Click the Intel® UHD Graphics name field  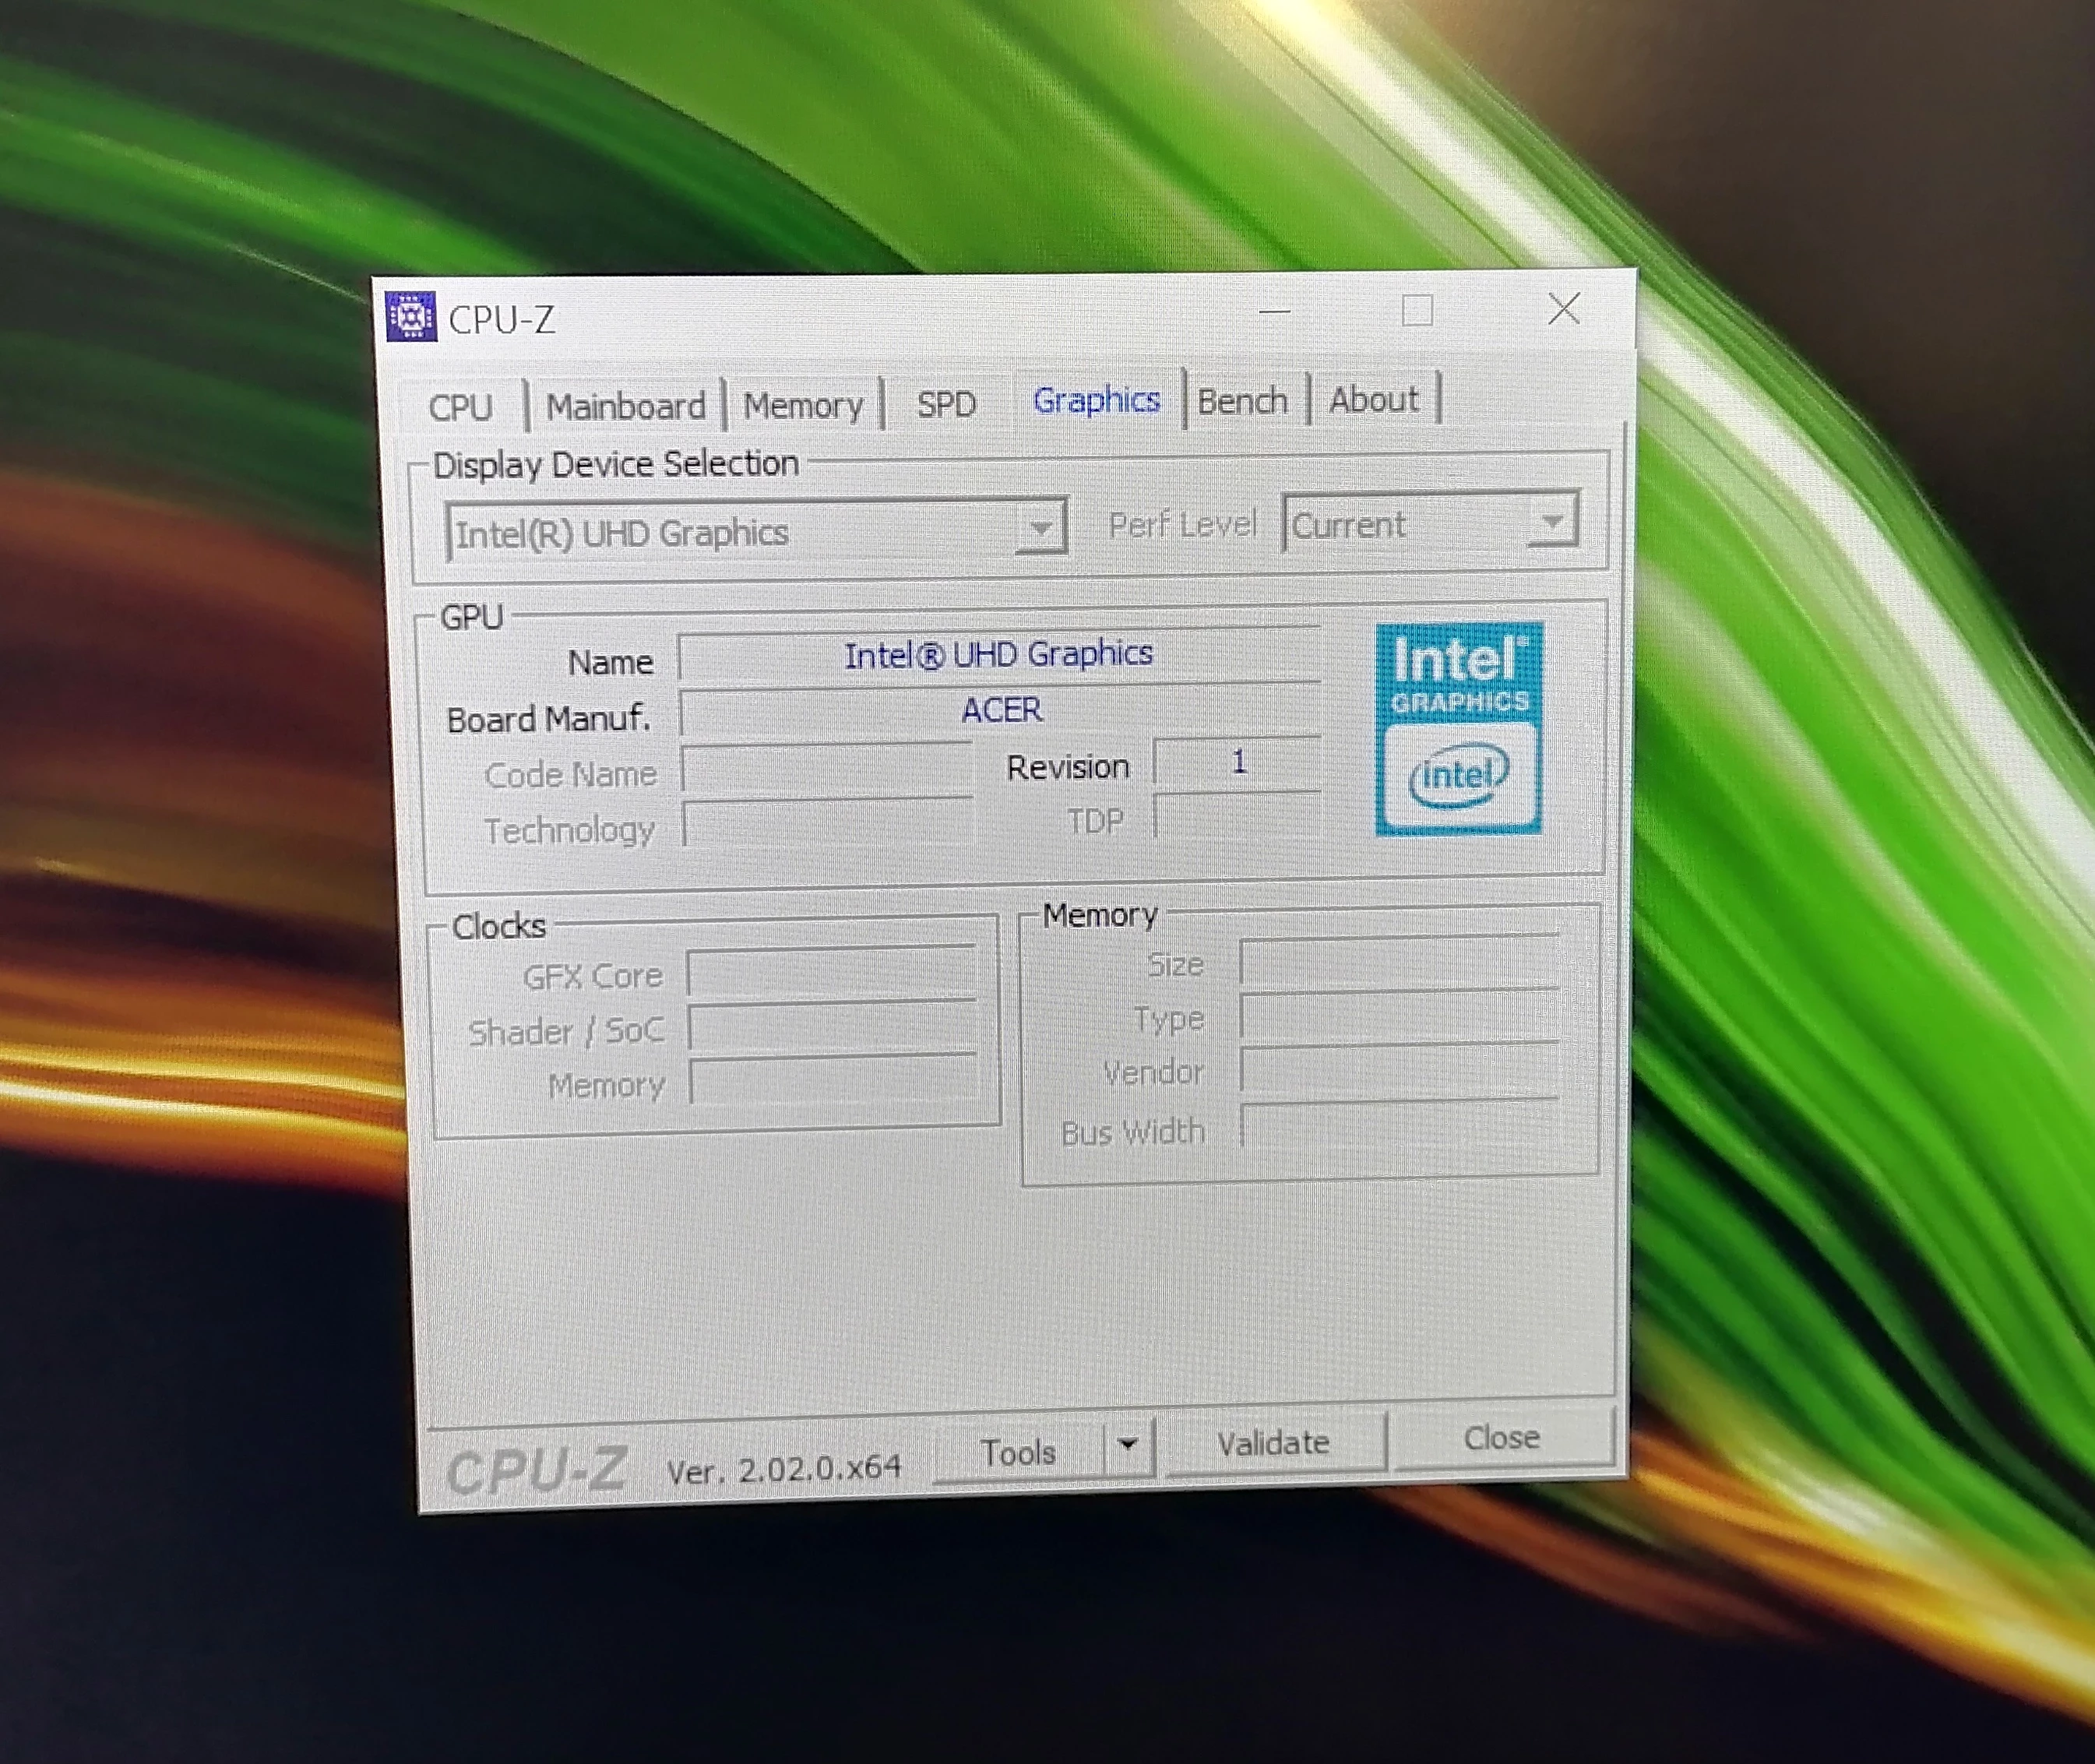point(1000,654)
